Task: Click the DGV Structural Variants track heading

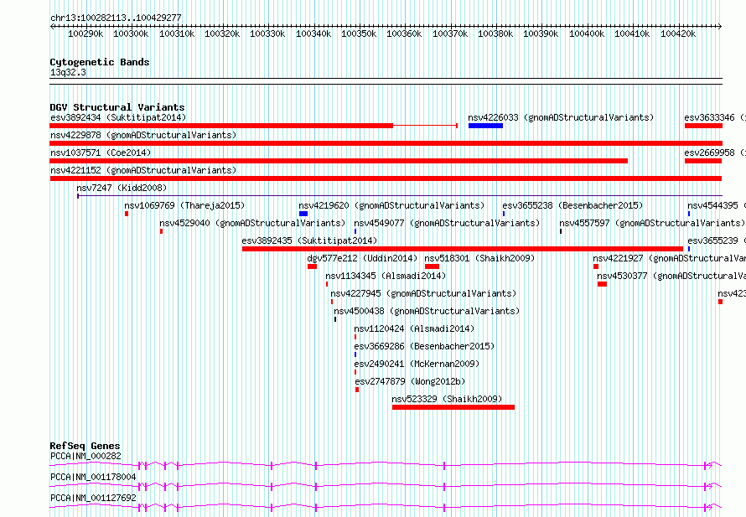Action: (x=117, y=107)
